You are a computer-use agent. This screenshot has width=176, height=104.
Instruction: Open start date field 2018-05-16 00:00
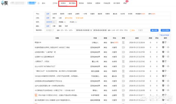83,30
